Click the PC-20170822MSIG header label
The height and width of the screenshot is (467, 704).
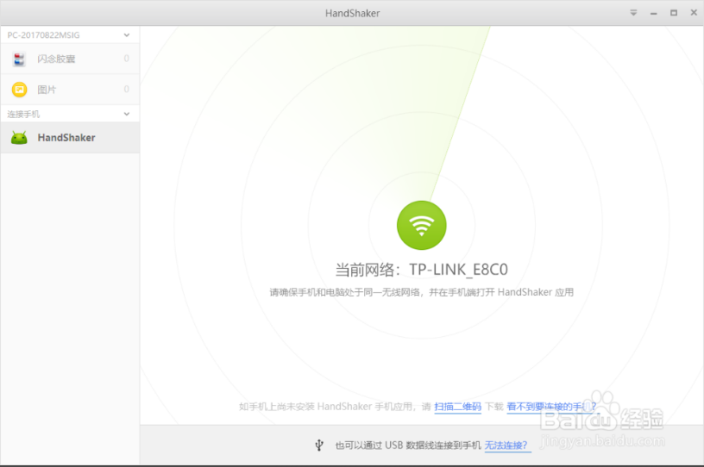[43, 35]
